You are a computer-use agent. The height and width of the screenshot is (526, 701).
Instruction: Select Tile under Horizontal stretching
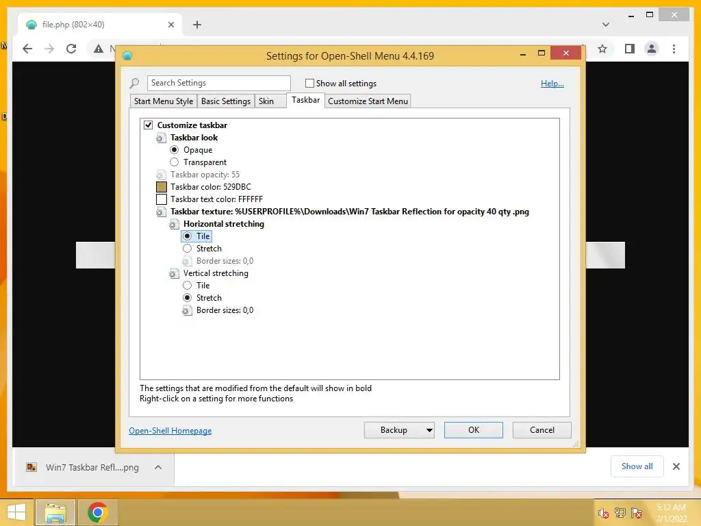(x=187, y=236)
